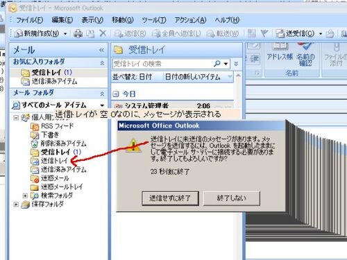Select the 送信トレイ outbox folder
This screenshot has width=347, height=260.
54,161
